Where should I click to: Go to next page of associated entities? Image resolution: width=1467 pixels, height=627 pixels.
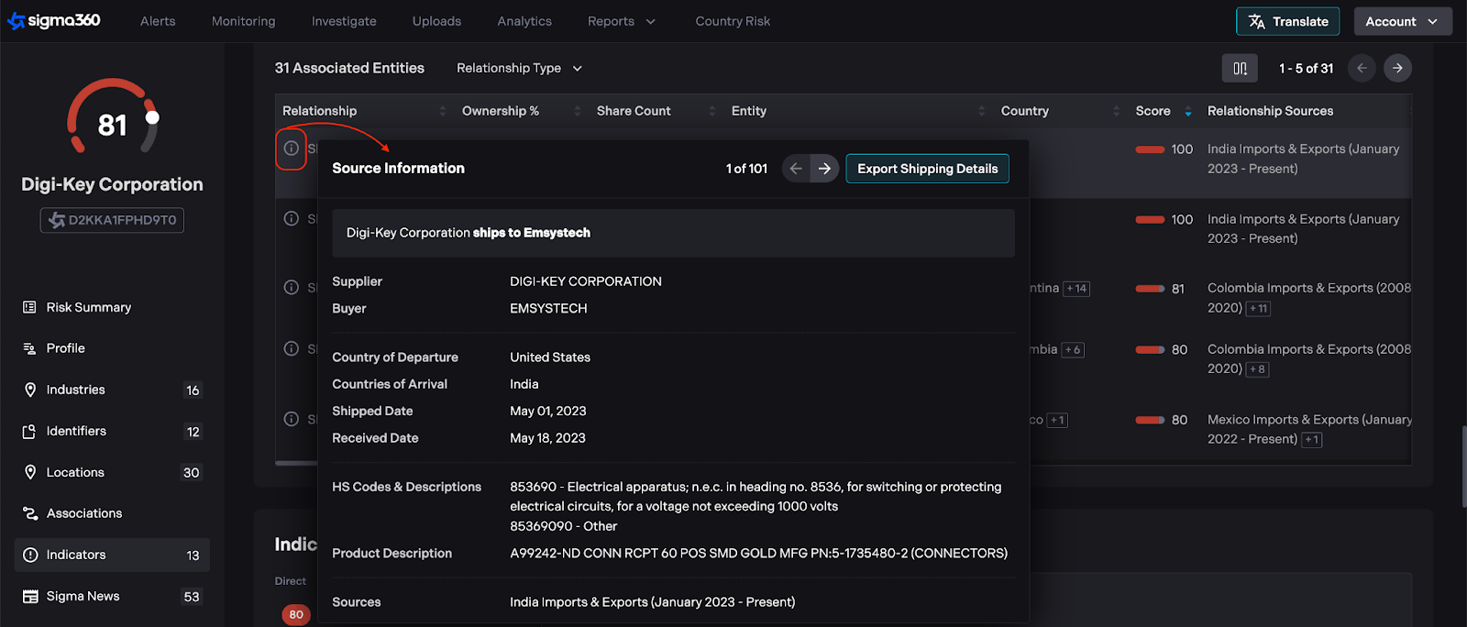tap(1397, 69)
